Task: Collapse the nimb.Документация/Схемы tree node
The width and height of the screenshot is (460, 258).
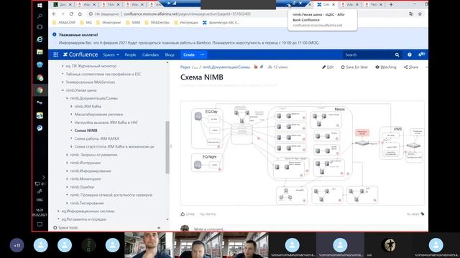Action: (67, 98)
